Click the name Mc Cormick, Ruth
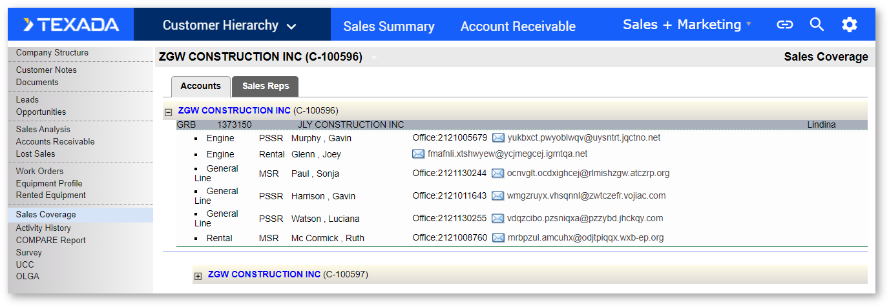The height and width of the screenshot is (307, 889). (x=328, y=238)
